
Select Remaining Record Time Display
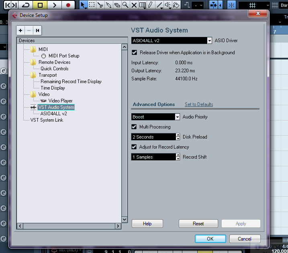tap(71, 82)
